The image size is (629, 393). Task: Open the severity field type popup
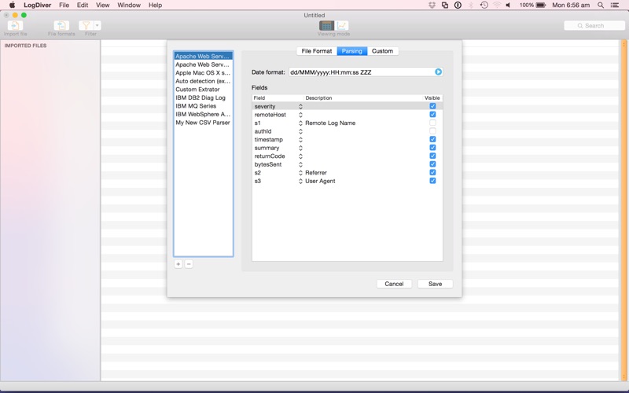(300, 107)
